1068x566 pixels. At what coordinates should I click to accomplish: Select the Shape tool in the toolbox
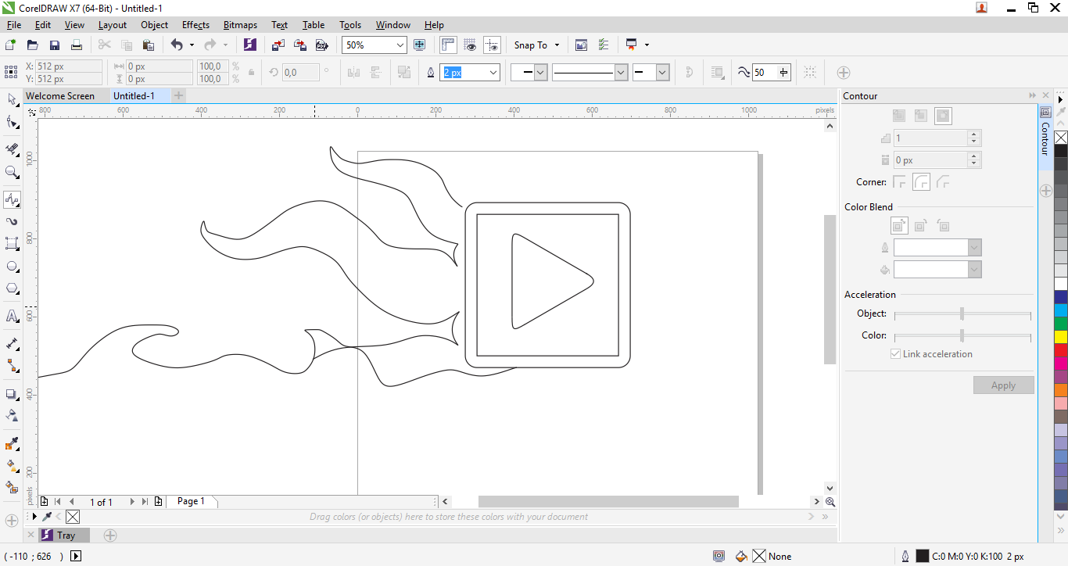pos(12,123)
